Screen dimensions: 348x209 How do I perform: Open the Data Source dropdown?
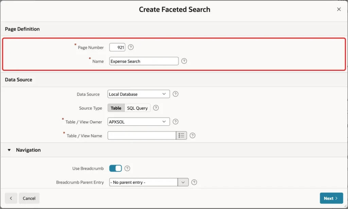[x=139, y=94]
